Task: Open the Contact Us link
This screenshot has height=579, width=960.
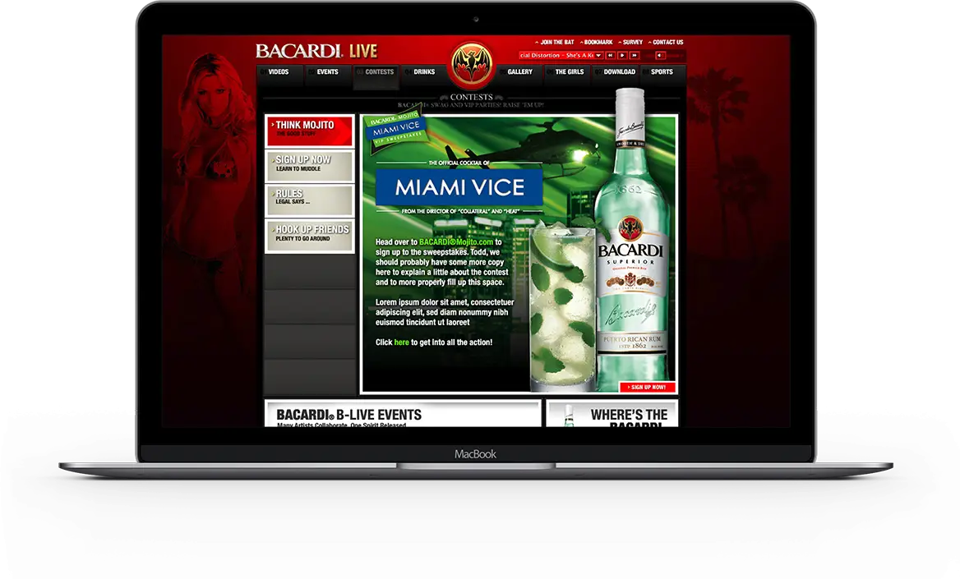Action: pyautogui.click(x=667, y=42)
